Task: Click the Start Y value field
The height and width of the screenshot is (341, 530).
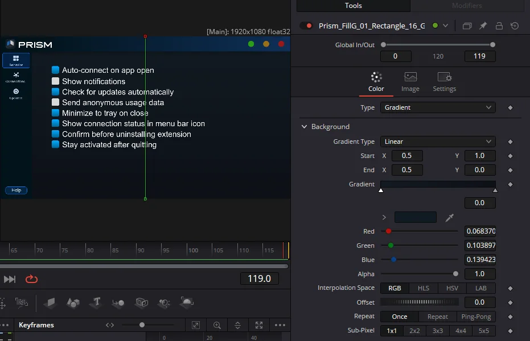Action: tap(480, 156)
